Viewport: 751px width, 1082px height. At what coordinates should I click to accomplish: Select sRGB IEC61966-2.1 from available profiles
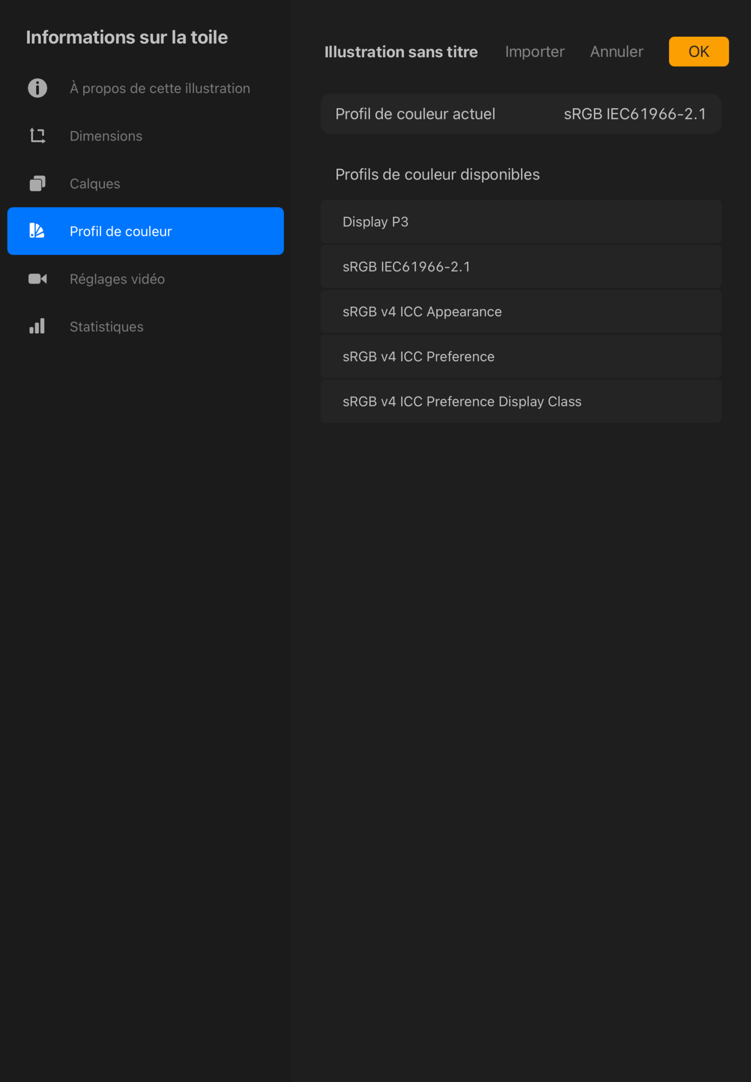click(x=520, y=267)
